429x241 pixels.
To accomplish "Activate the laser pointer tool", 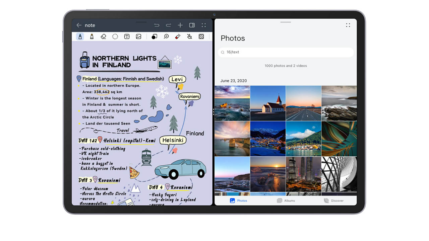I will 178,36.
